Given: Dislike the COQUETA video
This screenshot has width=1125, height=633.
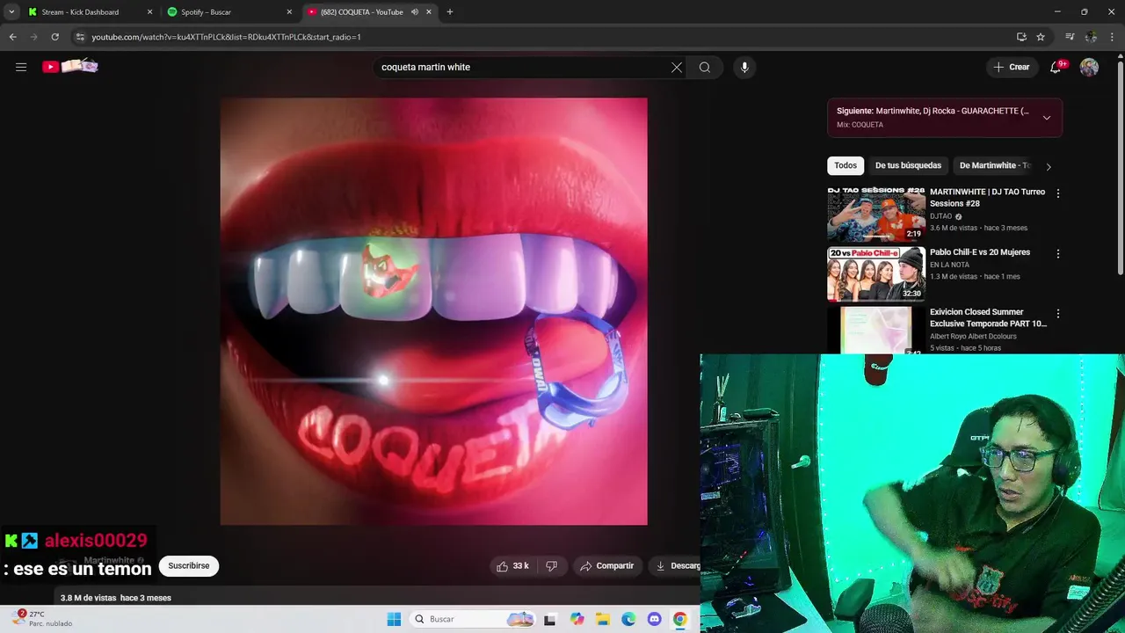Looking at the screenshot, I should [551, 566].
